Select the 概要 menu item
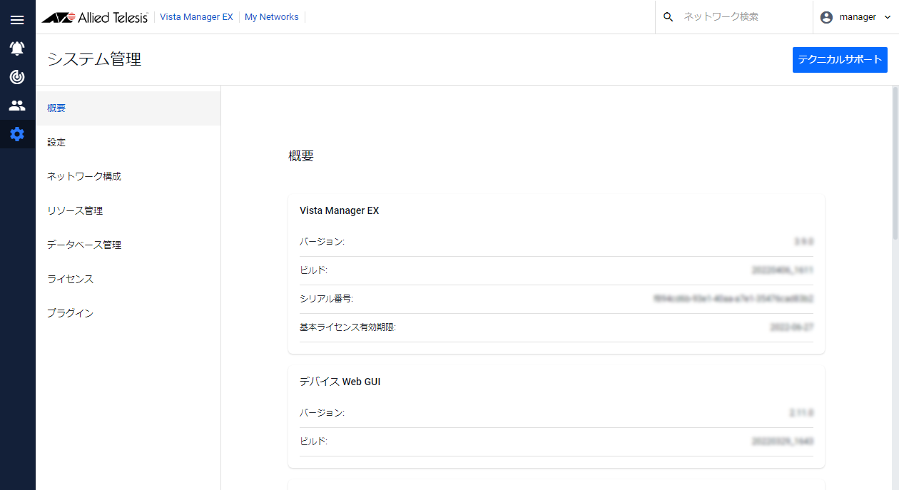Image resolution: width=899 pixels, height=490 pixels. 56,108
